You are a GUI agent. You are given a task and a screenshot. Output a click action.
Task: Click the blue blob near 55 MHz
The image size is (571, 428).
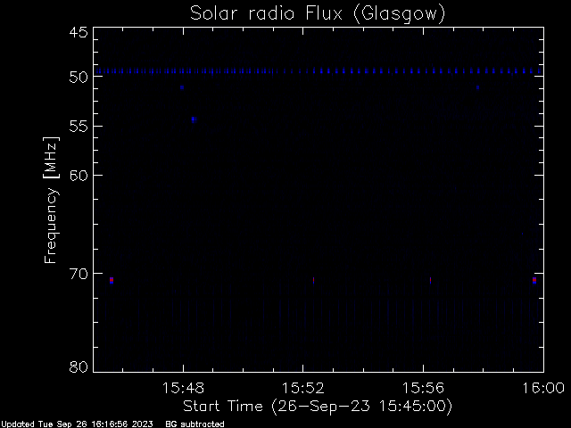(x=194, y=119)
